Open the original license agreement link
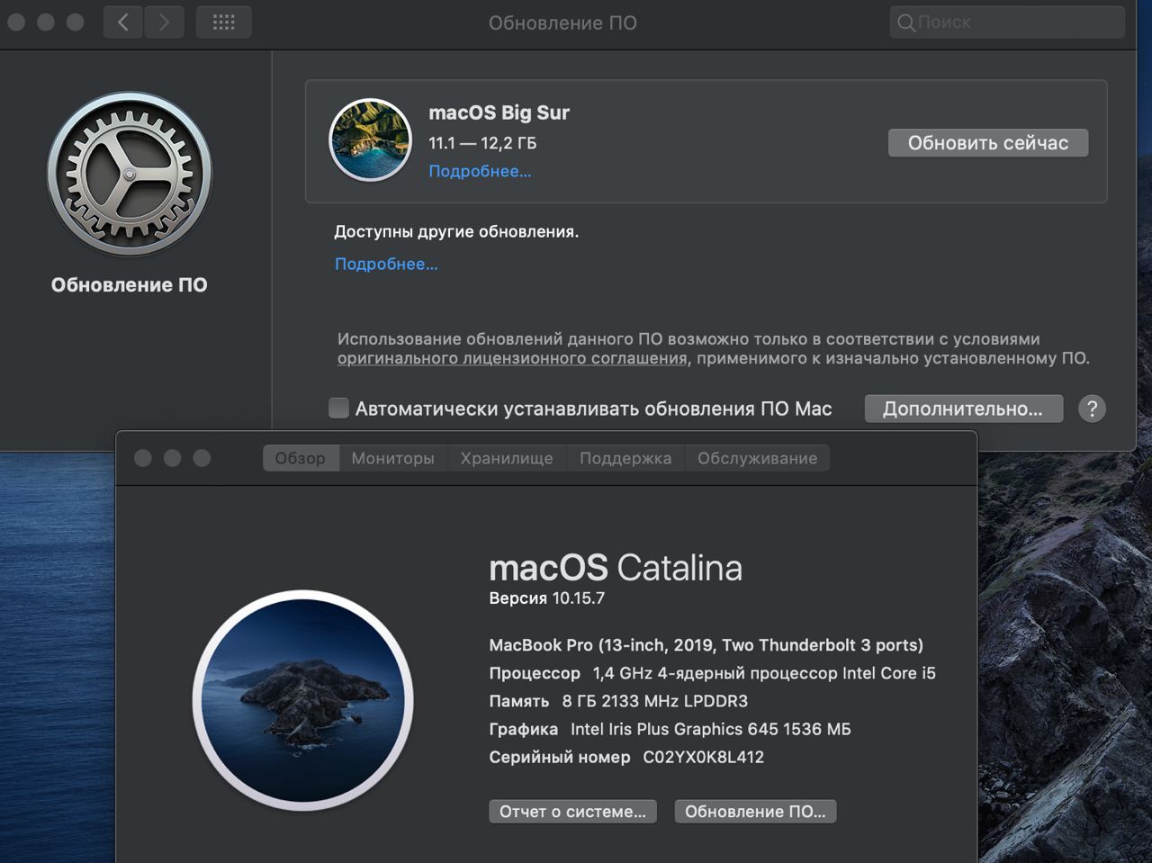 [x=512, y=358]
